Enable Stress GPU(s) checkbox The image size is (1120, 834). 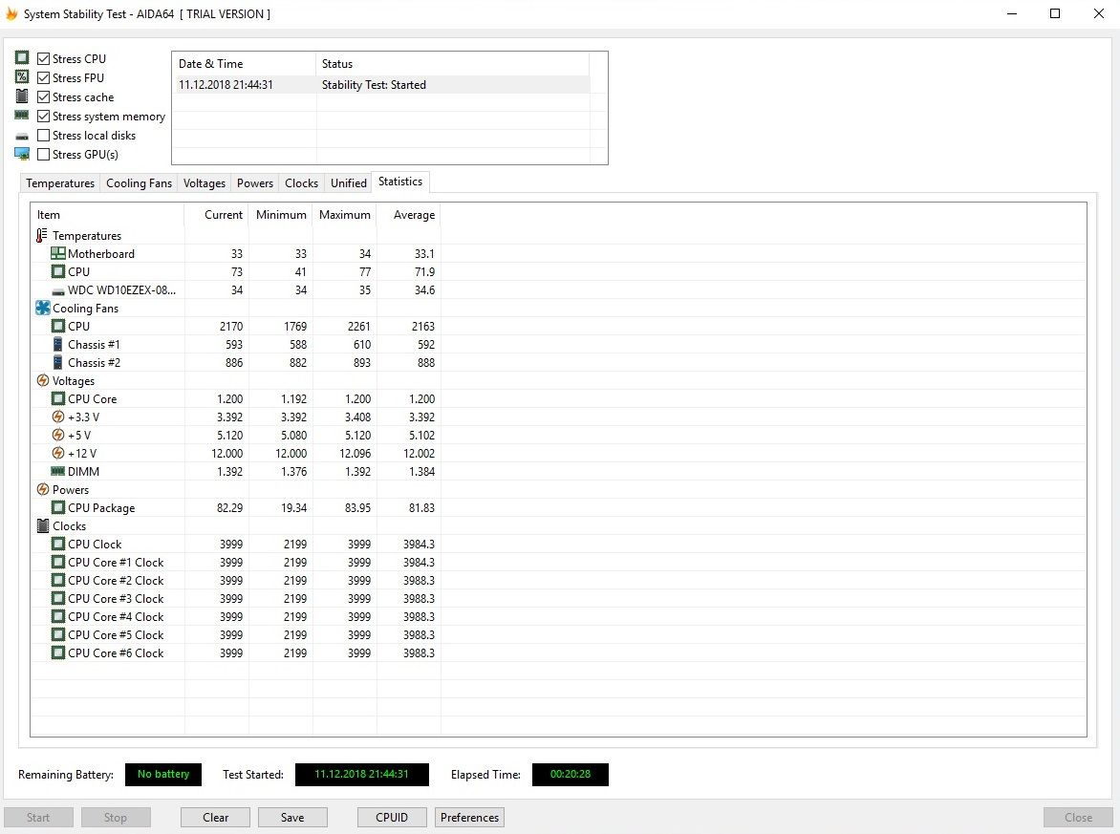click(x=44, y=154)
